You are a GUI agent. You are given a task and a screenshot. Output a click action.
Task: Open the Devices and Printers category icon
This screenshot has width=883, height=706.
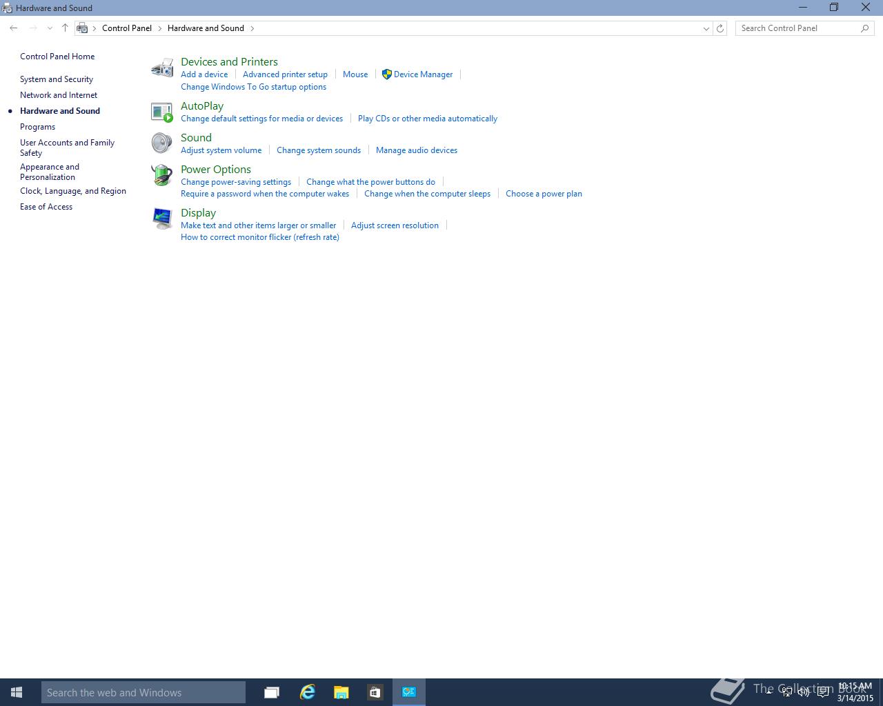tap(162, 68)
